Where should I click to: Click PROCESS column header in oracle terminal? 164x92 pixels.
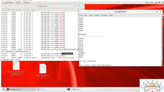pyautogui.click(x=83, y=34)
